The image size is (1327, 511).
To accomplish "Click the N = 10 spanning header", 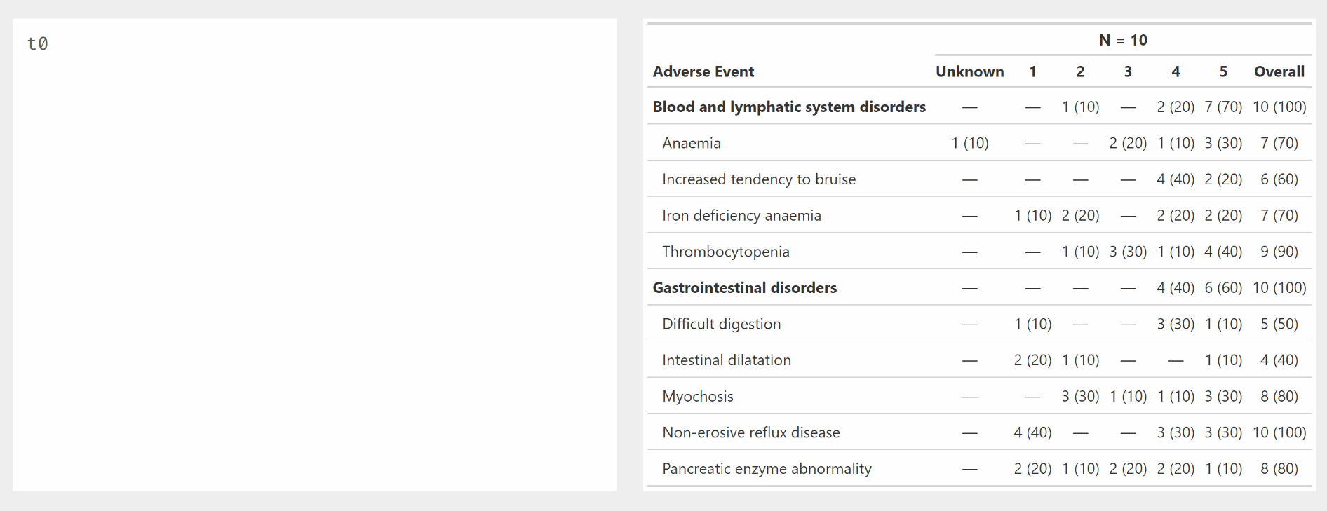I will tap(1122, 41).
